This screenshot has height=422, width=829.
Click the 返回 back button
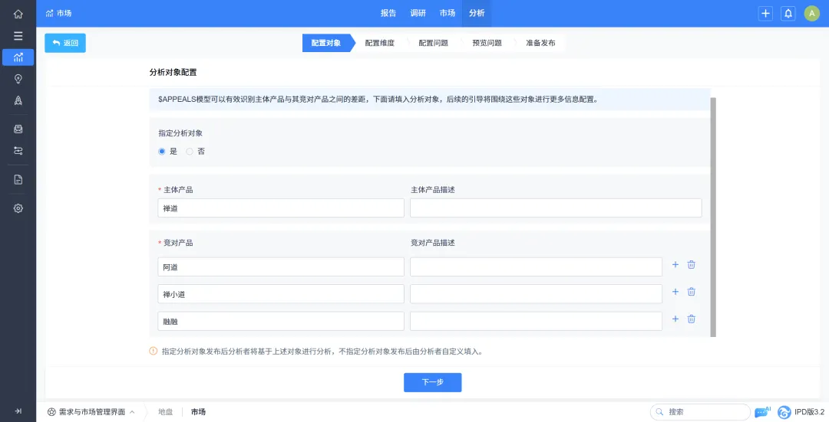[65, 43]
